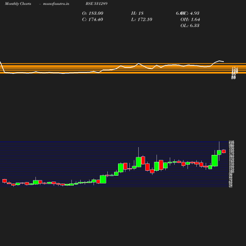
Task: Select the low value 'L: 172.10'
Action: pos(142,20)
